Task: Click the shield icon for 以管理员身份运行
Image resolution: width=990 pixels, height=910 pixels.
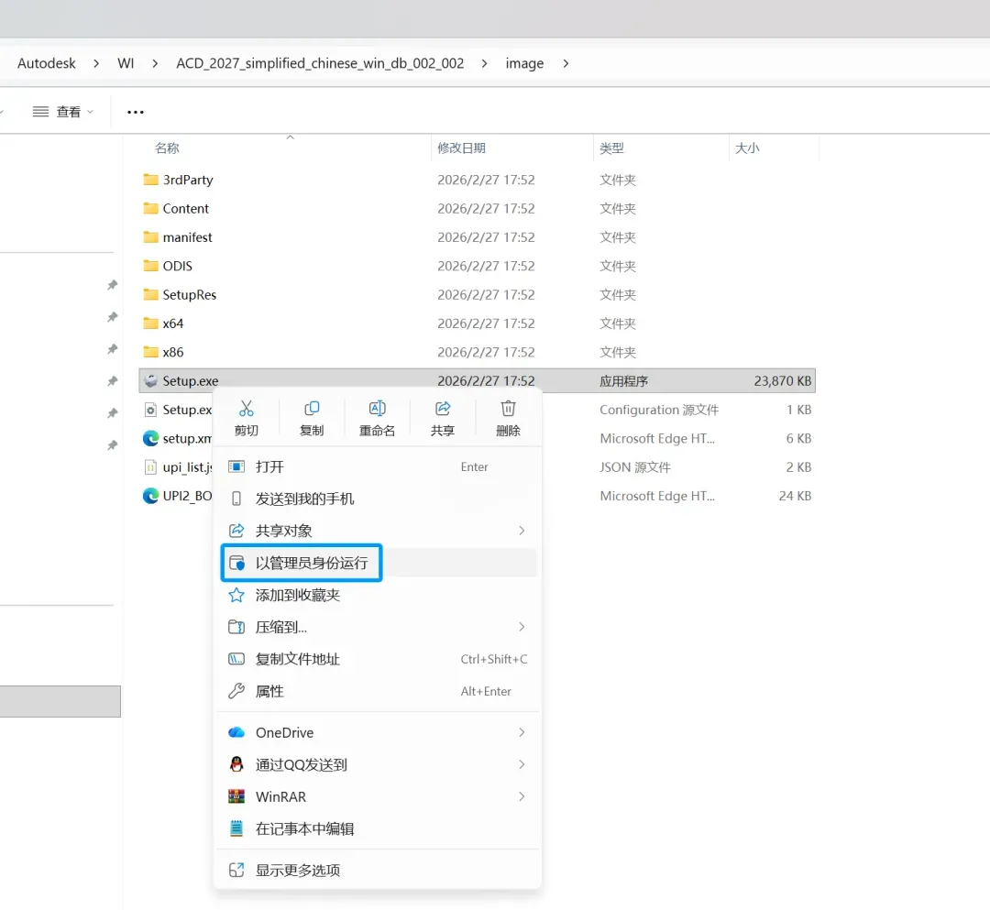Action: (x=236, y=563)
